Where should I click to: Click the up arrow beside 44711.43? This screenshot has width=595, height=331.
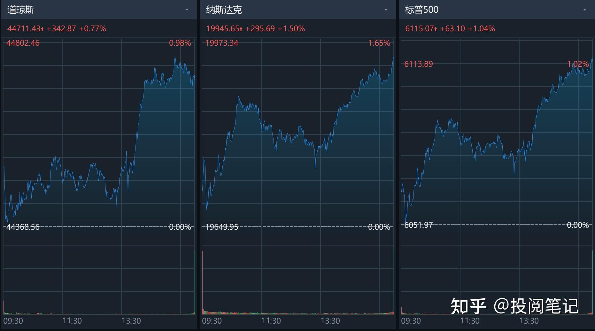point(42,29)
